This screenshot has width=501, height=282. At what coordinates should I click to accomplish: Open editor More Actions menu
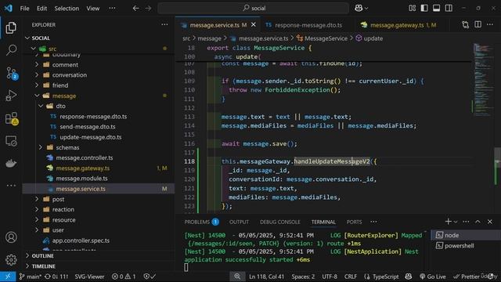pyautogui.click(x=490, y=24)
